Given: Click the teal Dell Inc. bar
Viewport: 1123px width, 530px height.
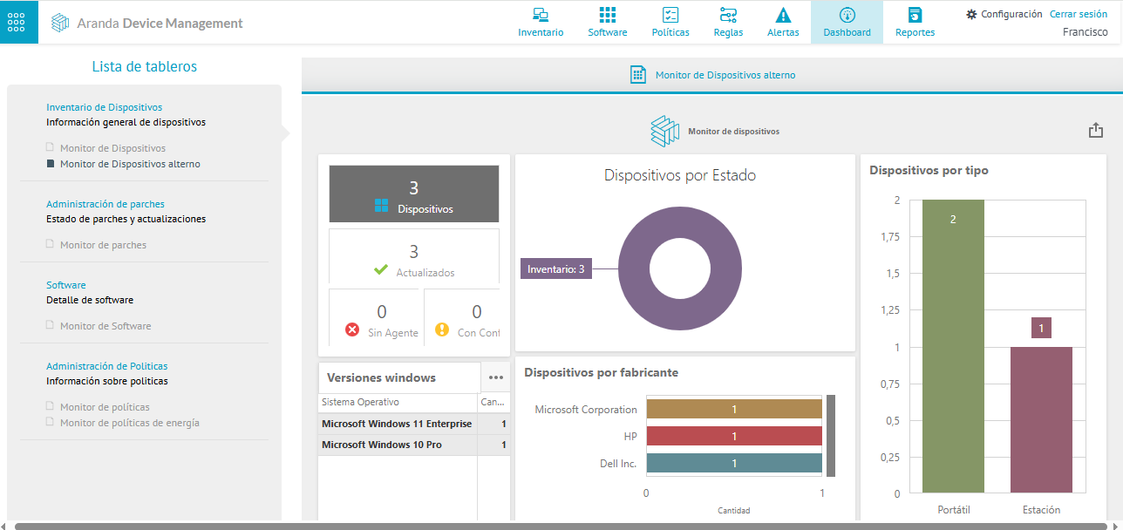Looking at the screenshot, I should (x=734, y=464).
